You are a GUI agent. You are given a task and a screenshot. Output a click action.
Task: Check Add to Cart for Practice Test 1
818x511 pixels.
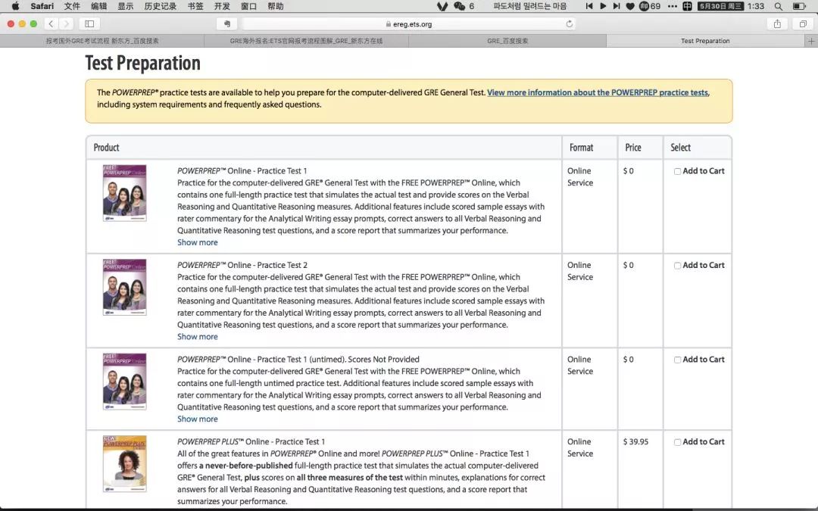point(677,172)
